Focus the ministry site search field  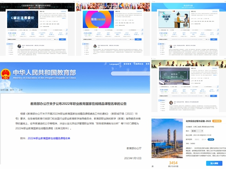tap(131, 73)
